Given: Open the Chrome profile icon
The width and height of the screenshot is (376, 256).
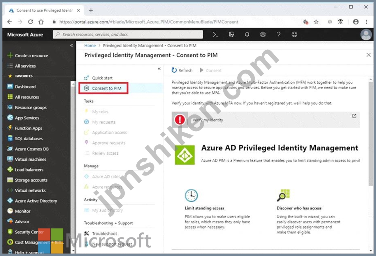Looking at the screenshot, I should click(356, 22).
